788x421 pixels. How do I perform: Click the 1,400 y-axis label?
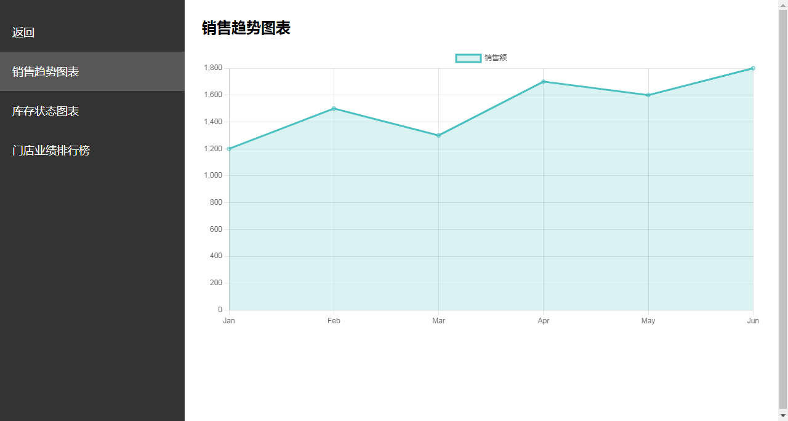coord(213,122)
